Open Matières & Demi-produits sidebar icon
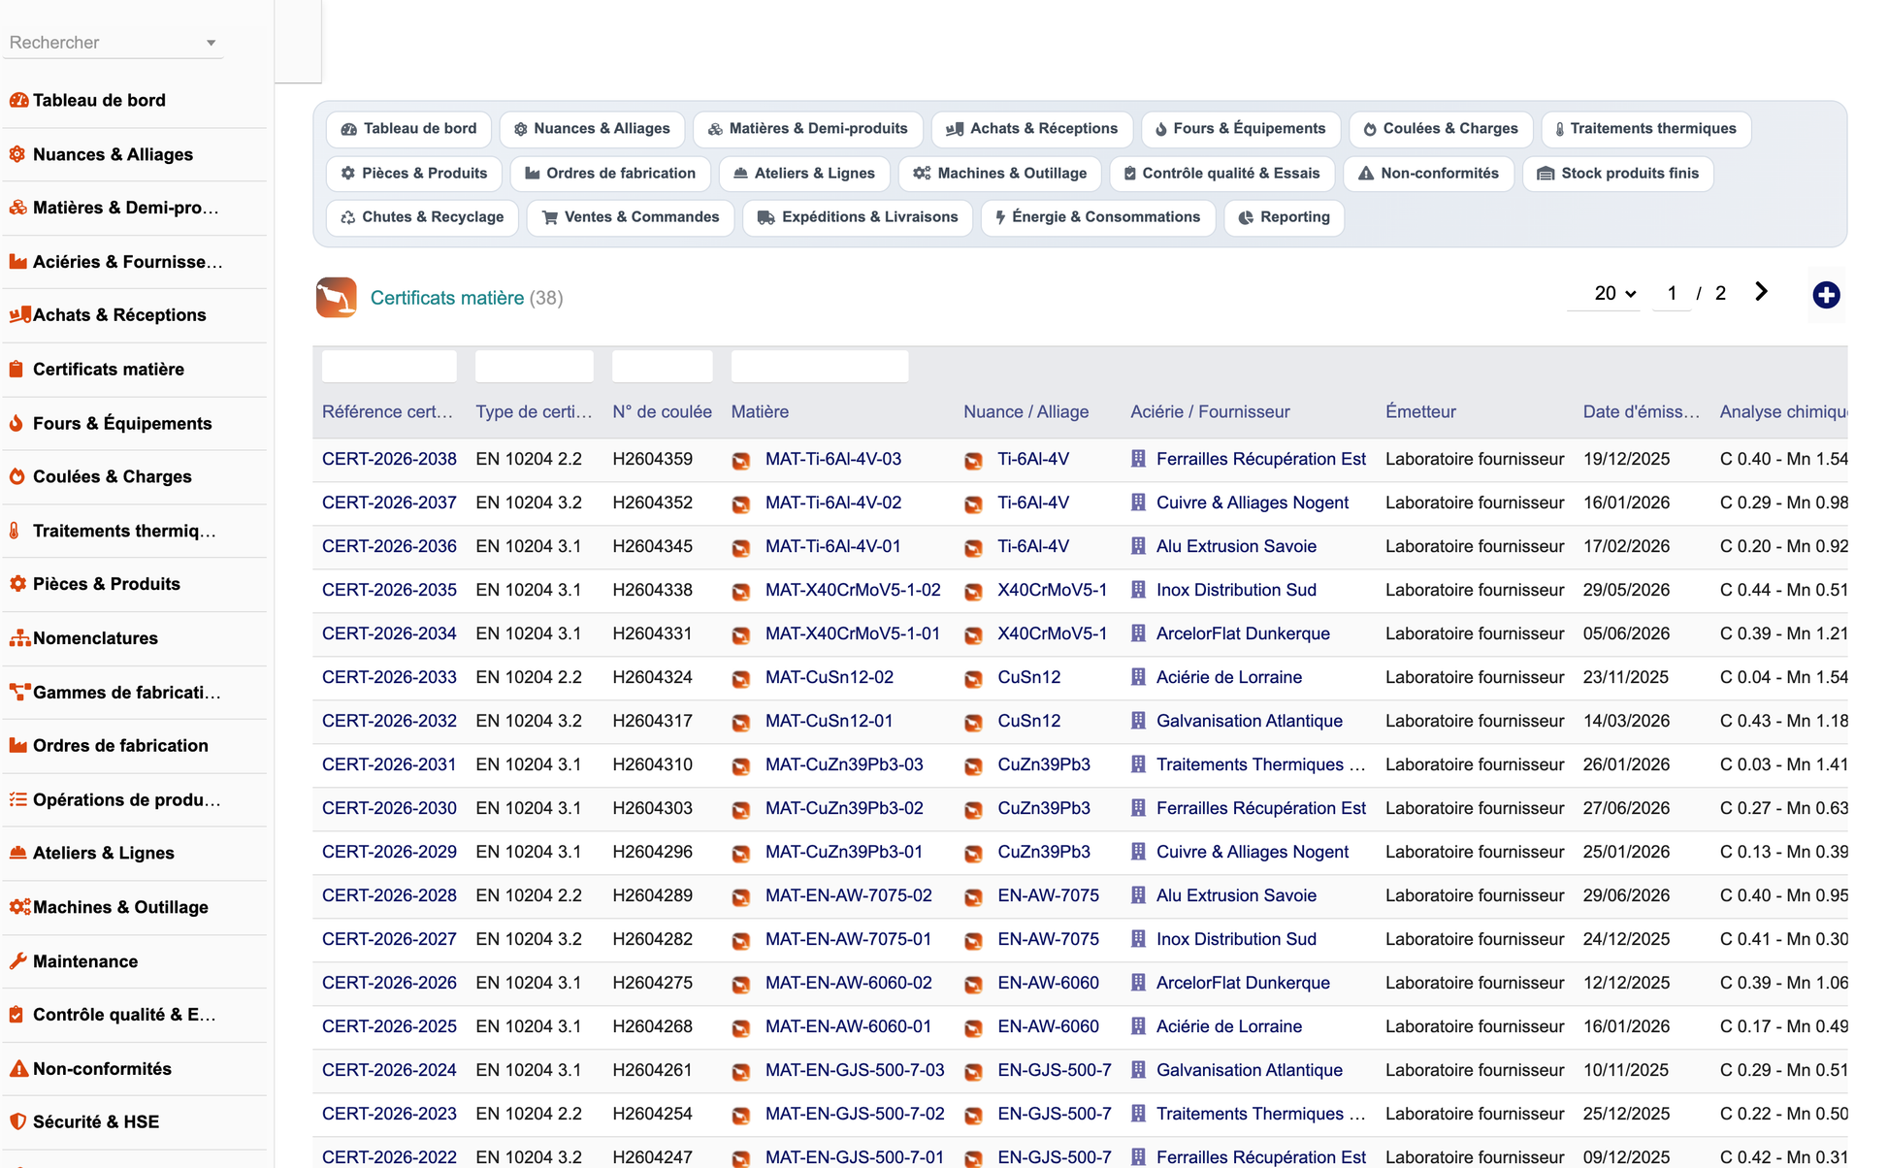 [17, 208]
